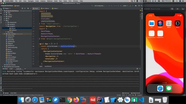Collapse the navigation folder
The height and width of the screenshot is (104, 186).
pyautogui.click(x=6, y=26)
